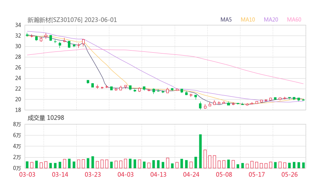The height and width of the screenshot is (184, 310).
Task: Select the 04-24 date on the x-axis
Action: [191, 174]
